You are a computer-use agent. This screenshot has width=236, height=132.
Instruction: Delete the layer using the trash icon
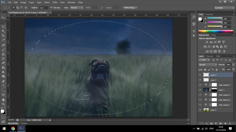click(230, 124)
